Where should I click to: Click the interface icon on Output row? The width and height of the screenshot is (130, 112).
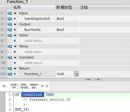pyautogui.click(x=10, y=24)
